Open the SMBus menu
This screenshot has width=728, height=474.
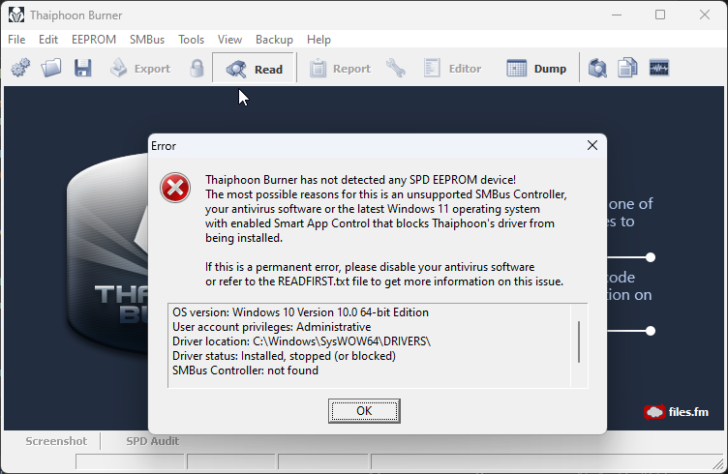[147, 40]
